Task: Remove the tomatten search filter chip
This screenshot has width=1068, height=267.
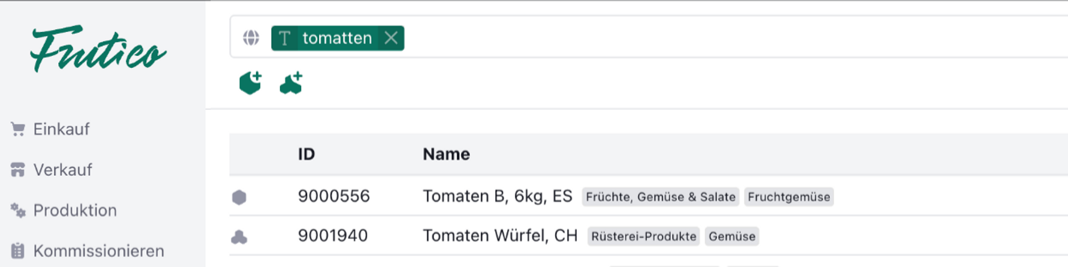Action: coord(391,38)
